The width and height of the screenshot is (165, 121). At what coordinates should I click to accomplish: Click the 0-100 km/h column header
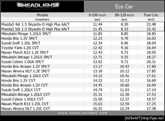click(97, 15)
